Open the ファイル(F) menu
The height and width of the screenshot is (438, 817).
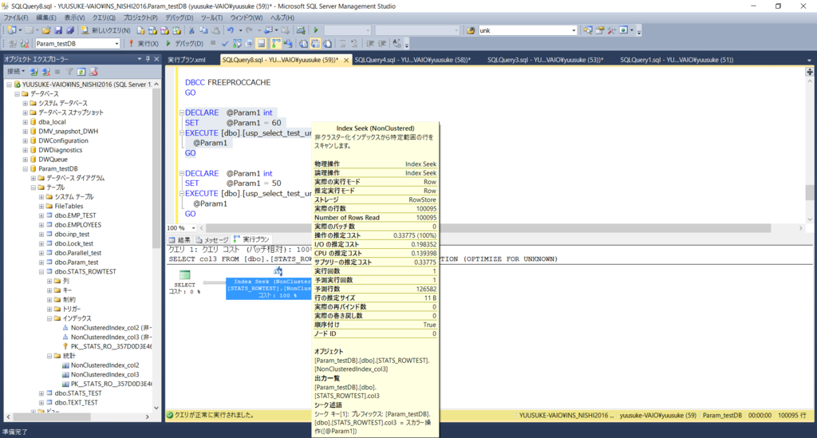pos(16,18)
